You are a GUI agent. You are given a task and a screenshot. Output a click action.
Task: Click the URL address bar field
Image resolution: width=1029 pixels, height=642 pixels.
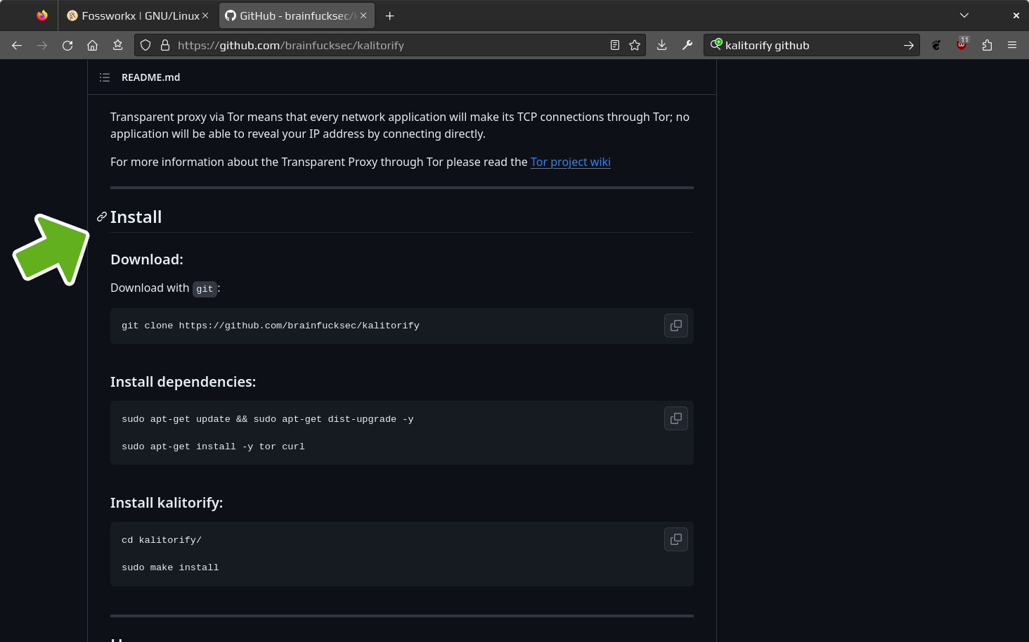[387, 45]
